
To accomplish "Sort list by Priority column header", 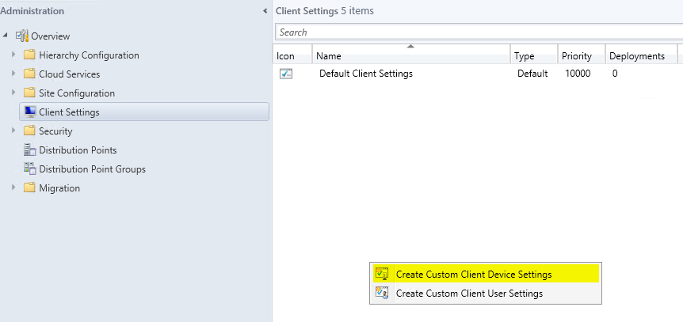I will (x=581, y=55).
